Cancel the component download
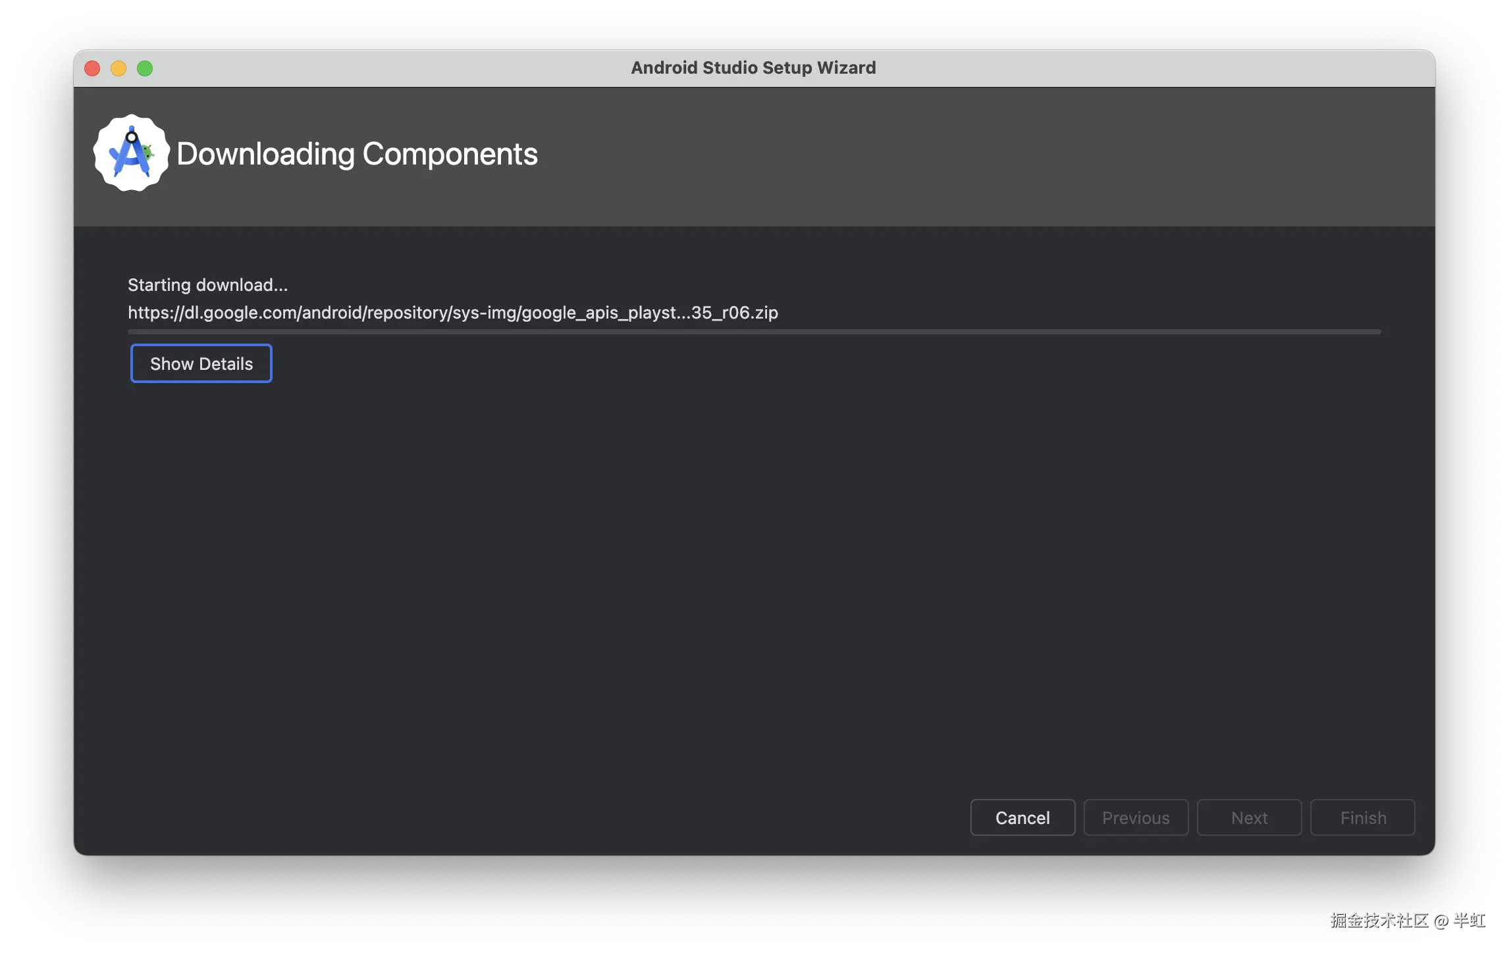The width and height of the screenshot is (1509, 953). coord(1022,817)
